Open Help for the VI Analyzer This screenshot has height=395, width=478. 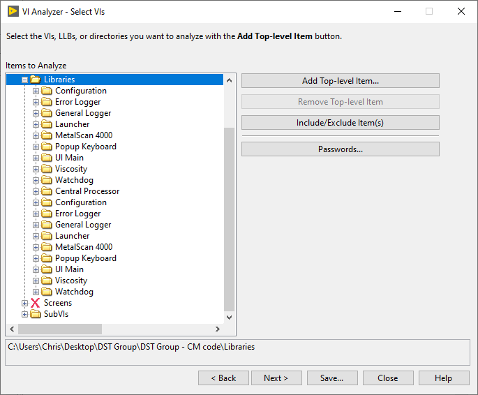pyautogui.click(x=443, y=378)
